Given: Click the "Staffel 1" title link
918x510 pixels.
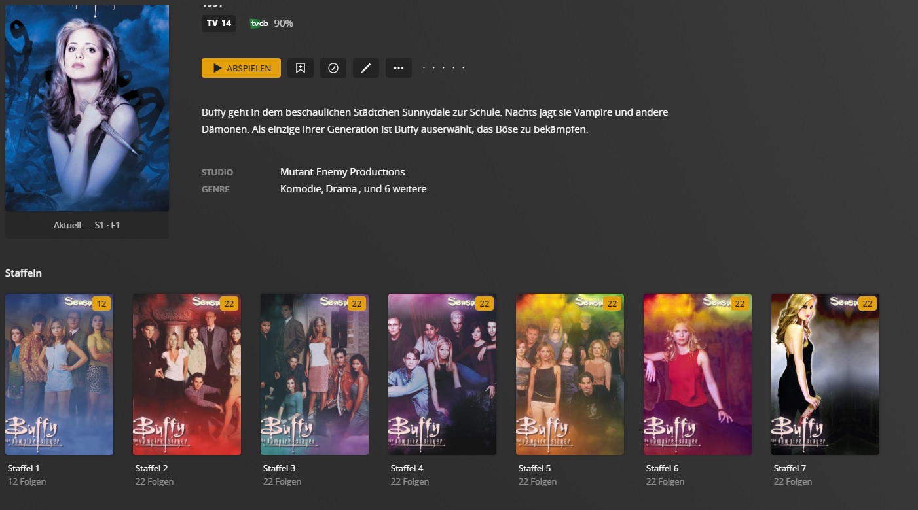Looking at the screenshot, I should [24, 468].
